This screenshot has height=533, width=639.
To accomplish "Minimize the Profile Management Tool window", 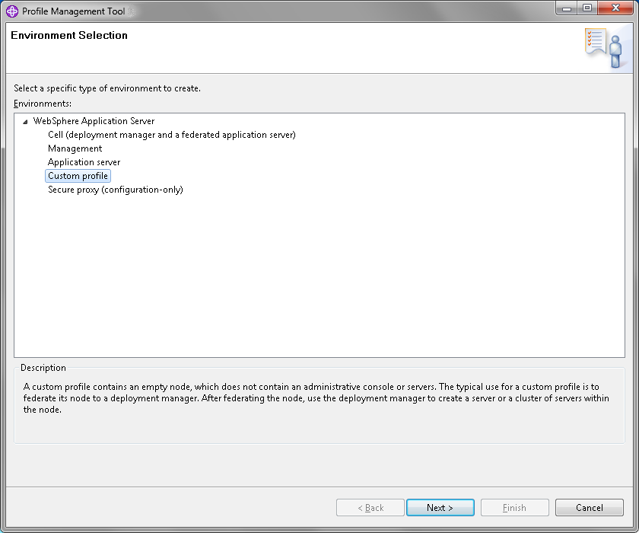I will pyautogui.click(x=567, y=8).
